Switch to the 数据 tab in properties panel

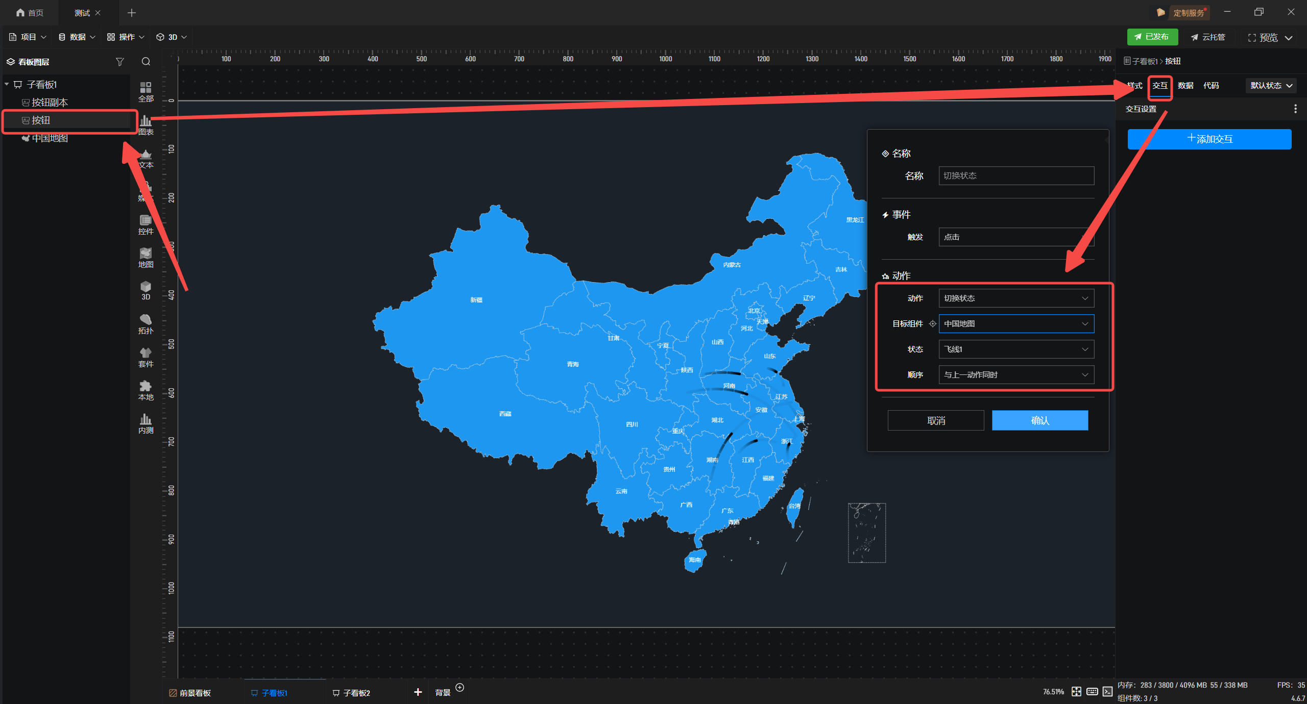point(1185,85)
